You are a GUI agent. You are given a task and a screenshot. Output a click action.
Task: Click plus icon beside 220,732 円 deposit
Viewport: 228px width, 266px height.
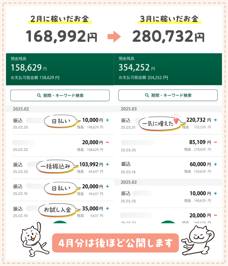click(x=215, y=120)
